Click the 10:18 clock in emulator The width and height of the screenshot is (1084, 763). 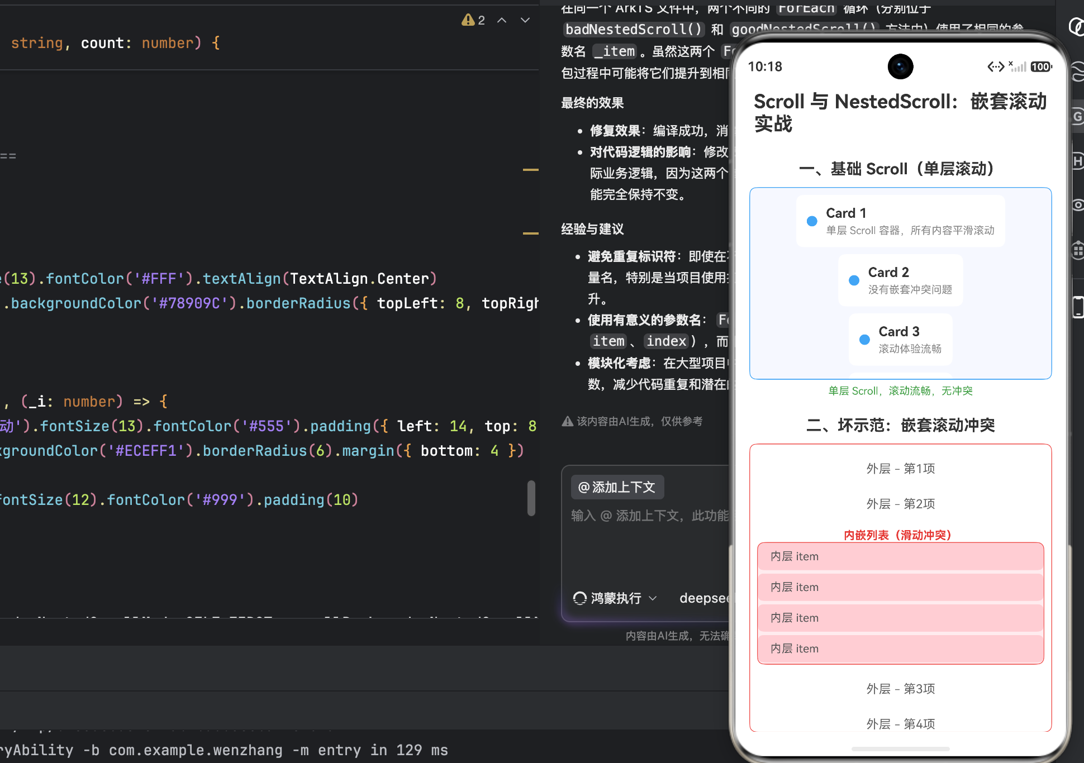click(765, 66)
